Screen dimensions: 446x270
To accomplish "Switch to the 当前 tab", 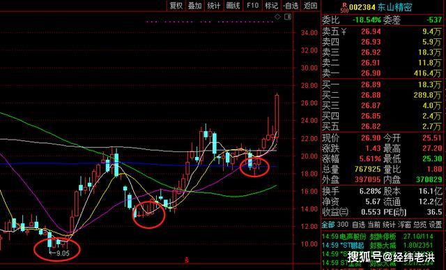I will point(374,225).
